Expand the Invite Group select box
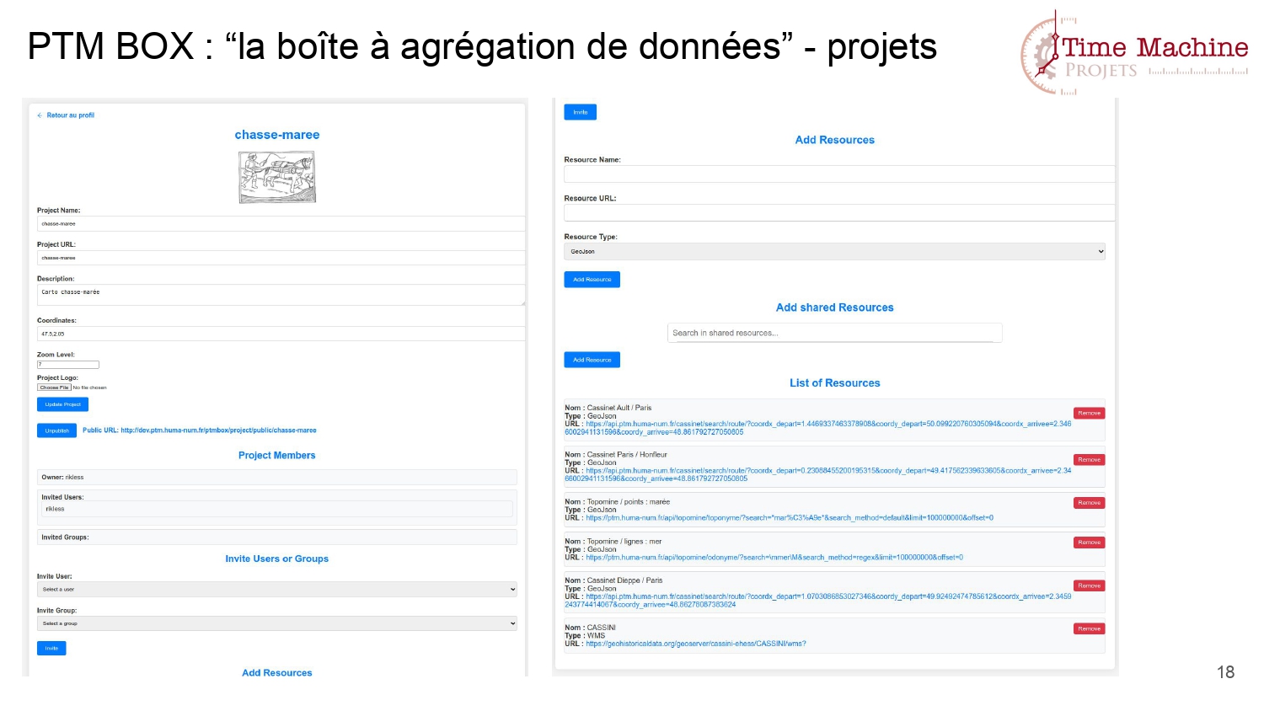 pyautogui.click(x=276, y=624)
